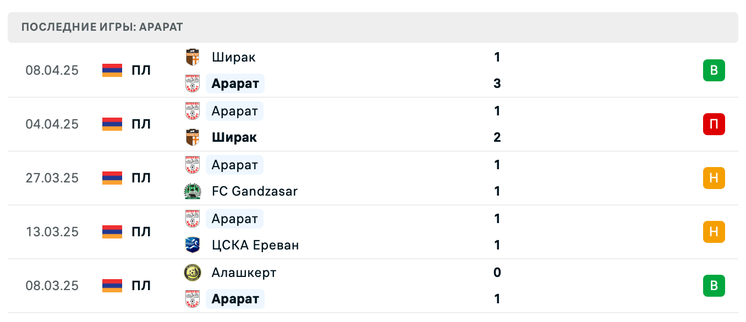The height and width of the screenshot is (322, 746).
Task: Open the Алашкерт team link
Action: tap(244, 273)
